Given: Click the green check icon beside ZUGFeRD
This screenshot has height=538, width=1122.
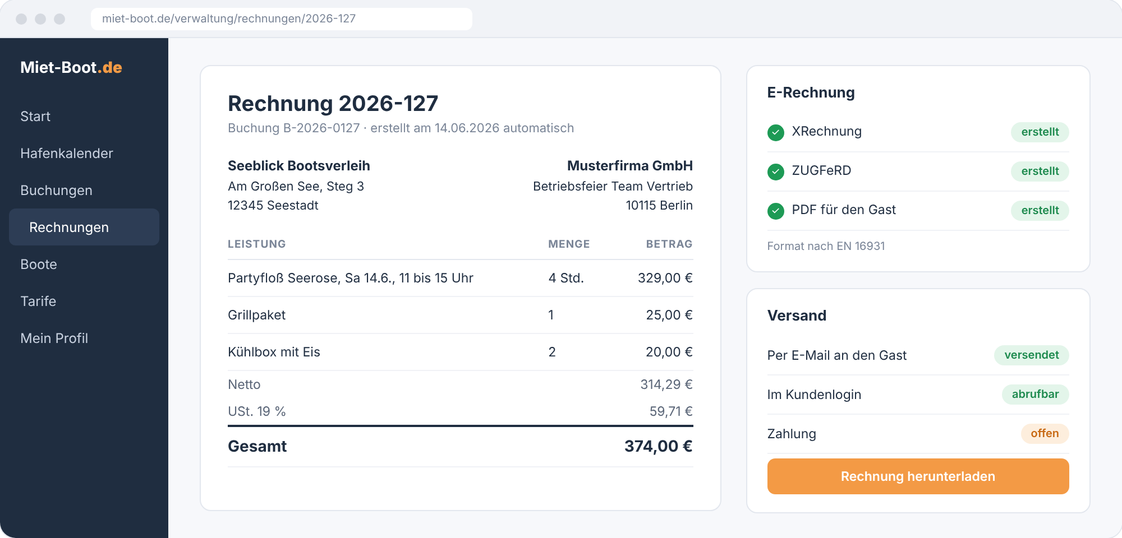Looking at the screenshot, I should 775,171.
